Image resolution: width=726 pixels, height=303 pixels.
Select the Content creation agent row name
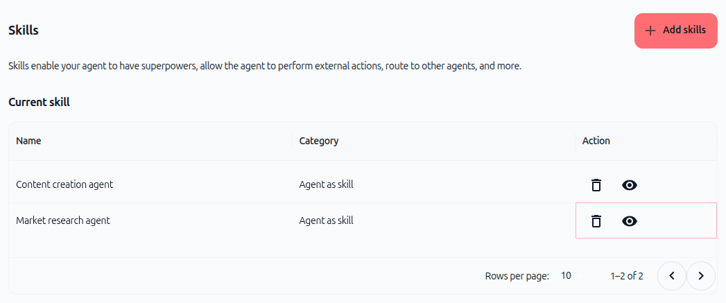pos(64,184)
